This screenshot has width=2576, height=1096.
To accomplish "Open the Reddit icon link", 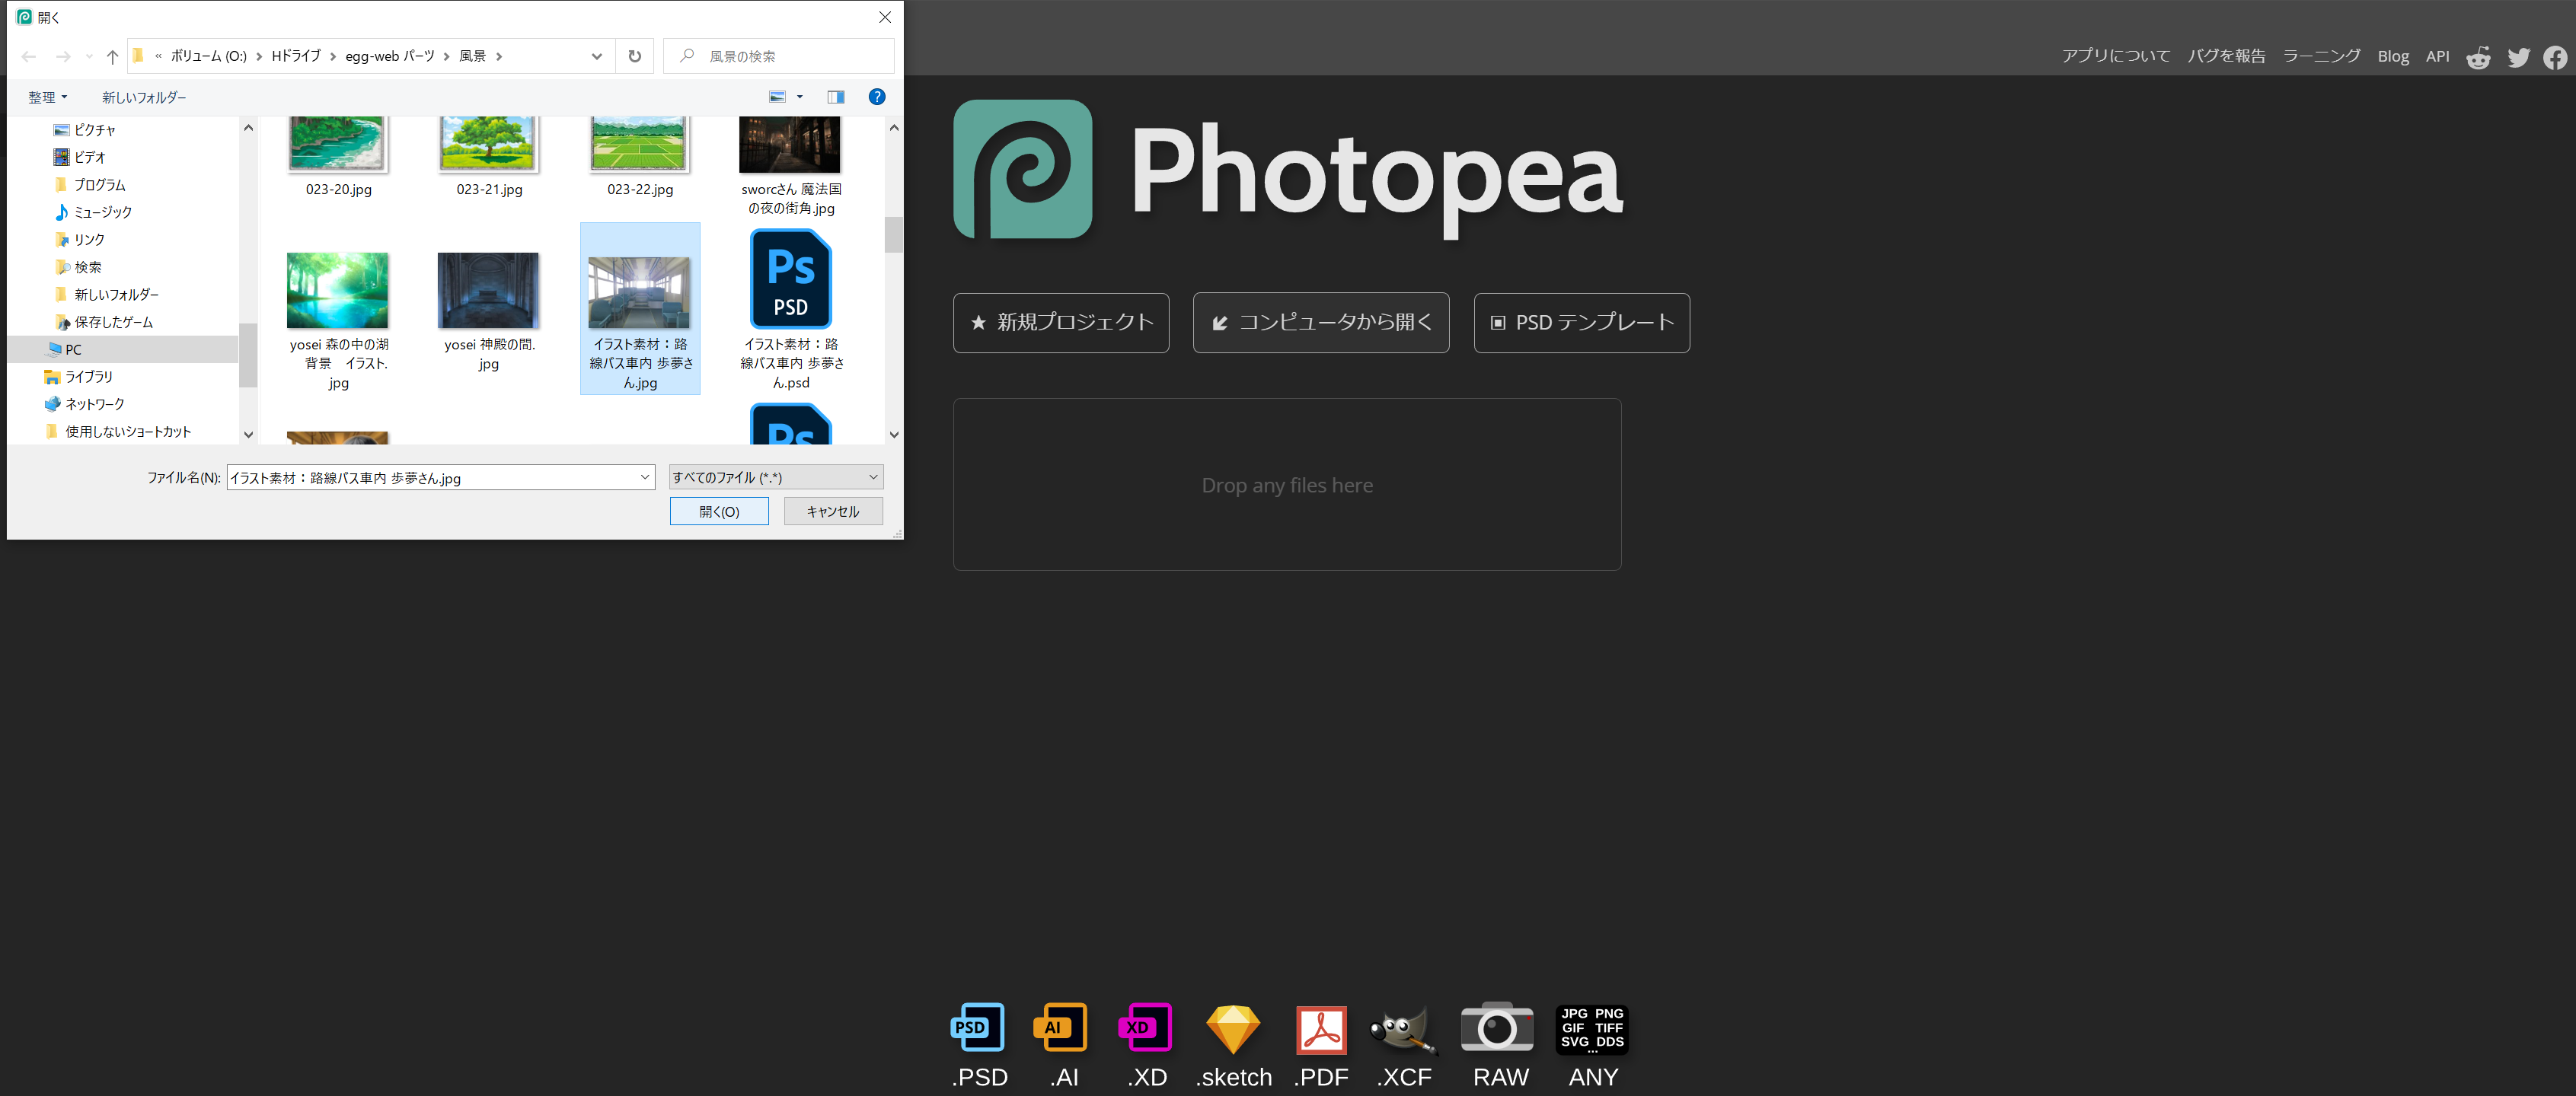I will (2478, 58).
